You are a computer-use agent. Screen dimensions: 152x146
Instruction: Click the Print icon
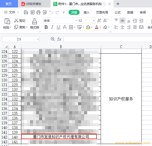[x=38, y=12]
